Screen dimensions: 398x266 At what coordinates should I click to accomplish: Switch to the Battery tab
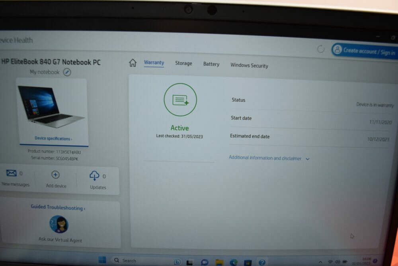[x=211, y=64]
